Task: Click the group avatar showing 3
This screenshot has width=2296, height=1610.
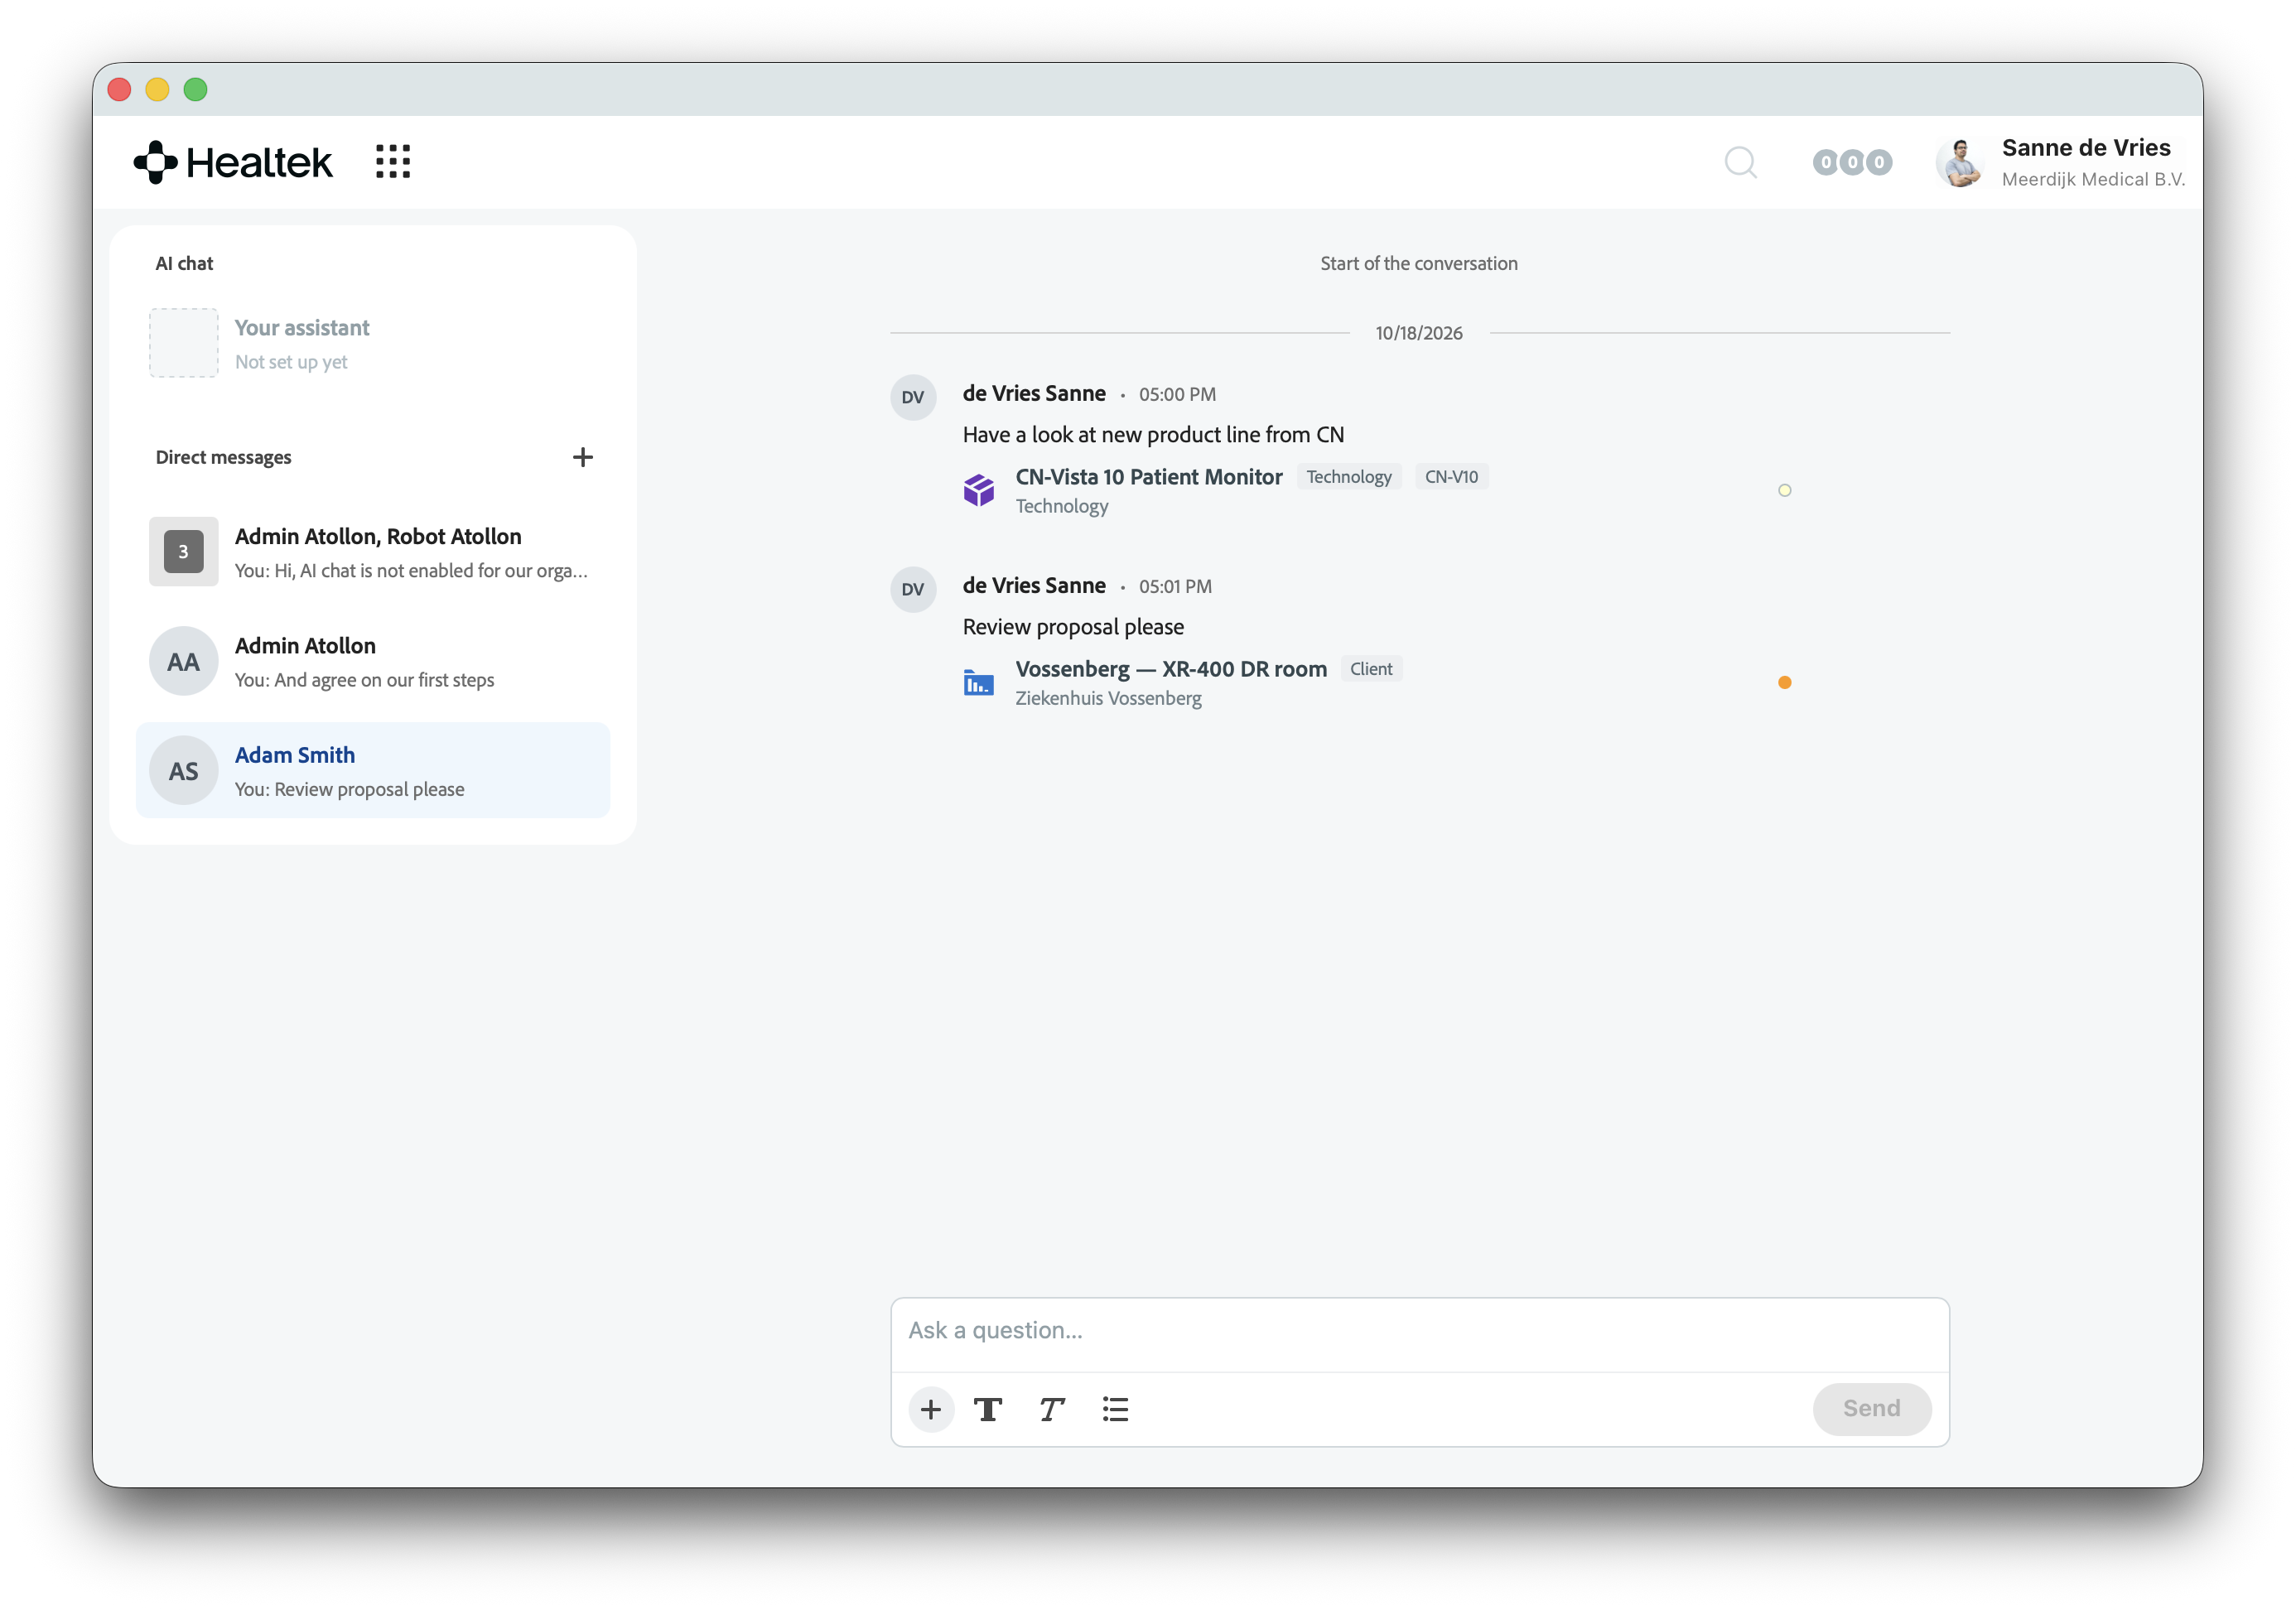Action: point(184,552)
